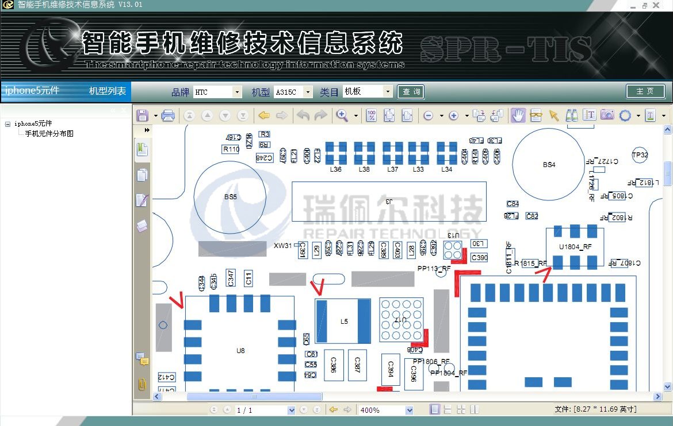Open search with the binoculars icon
This screenshot has width=673, height=426.
(x=572, y=115)
